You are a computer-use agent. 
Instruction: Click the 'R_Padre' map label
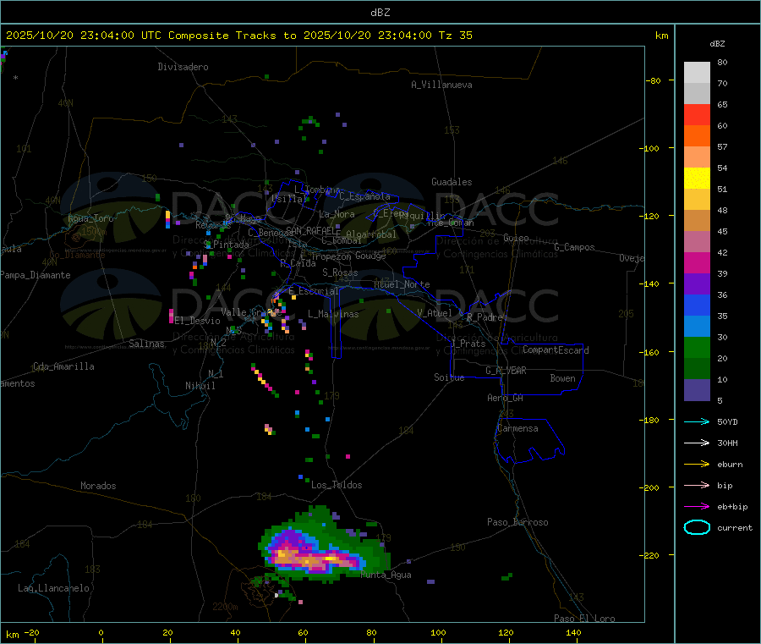tap(485, 317)
